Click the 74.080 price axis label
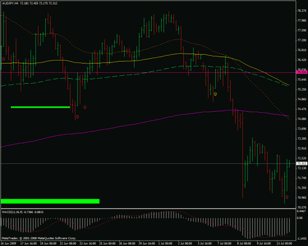The width and height of the screenshot is (308, 246). [302, 119]
